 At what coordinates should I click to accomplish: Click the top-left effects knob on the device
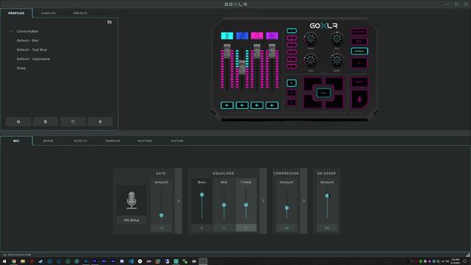click(311, 39)
